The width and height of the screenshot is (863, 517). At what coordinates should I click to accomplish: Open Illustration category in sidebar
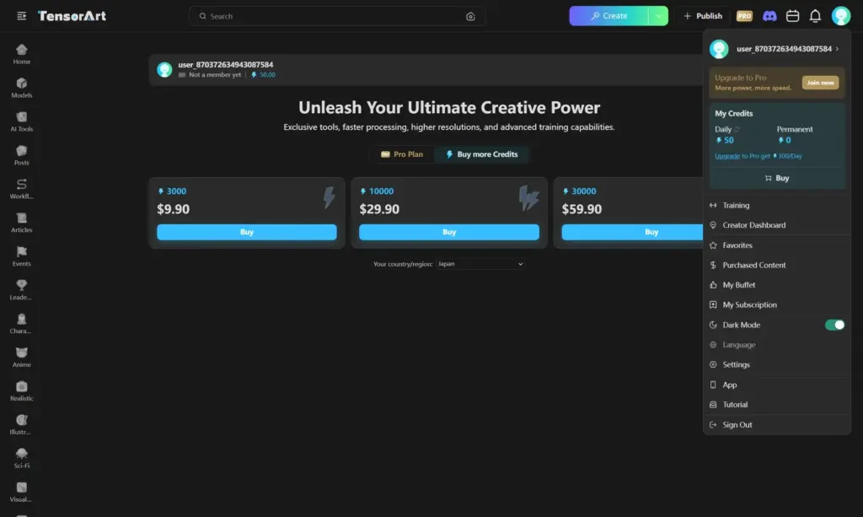click(21, 424)
